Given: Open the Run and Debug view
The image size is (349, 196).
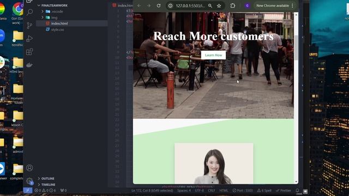Looking at the screenshot, I should click(29, 39).
